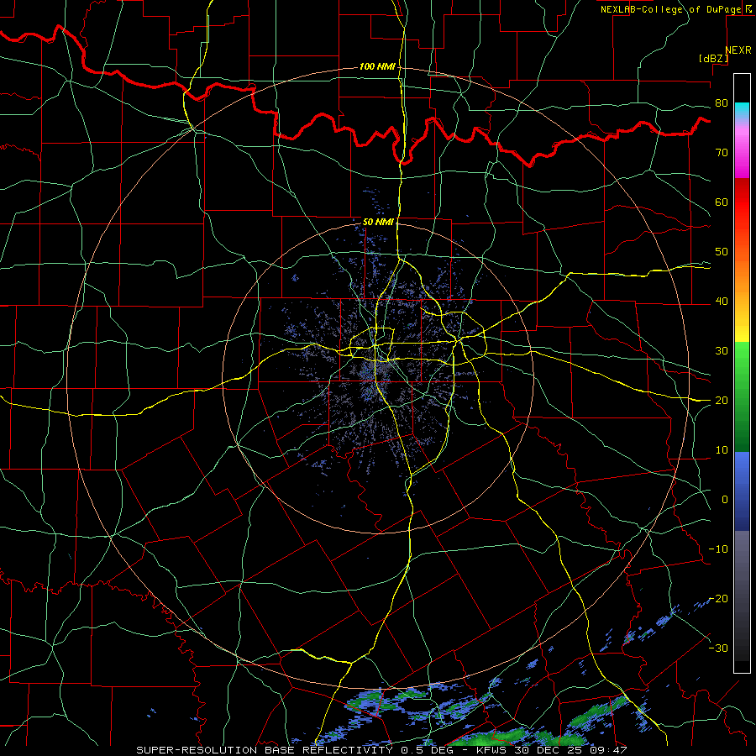Click the -20 value on the dBZ scale
Image resolution: width=756 pixels, height=756 pixels.
[x=718, y=598]
